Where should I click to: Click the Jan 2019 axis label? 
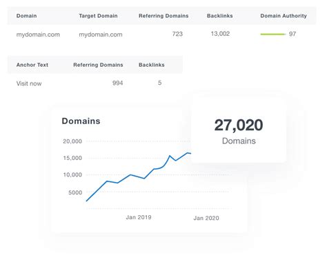pyautogui.click(x=139, y=217)
